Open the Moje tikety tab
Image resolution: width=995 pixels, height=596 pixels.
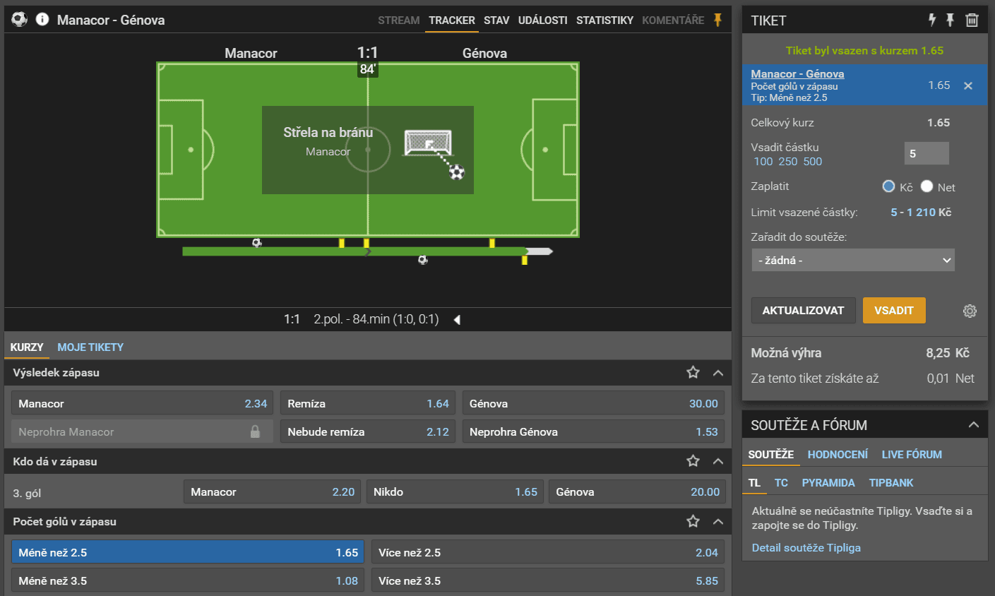[90, 347]
